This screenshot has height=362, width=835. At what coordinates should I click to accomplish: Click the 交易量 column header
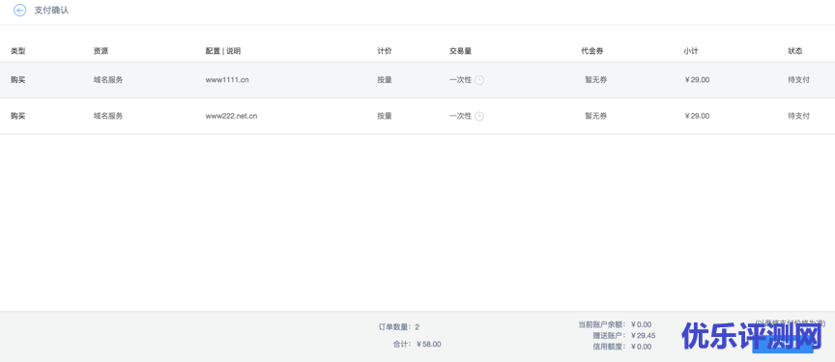tap(461, 51)
